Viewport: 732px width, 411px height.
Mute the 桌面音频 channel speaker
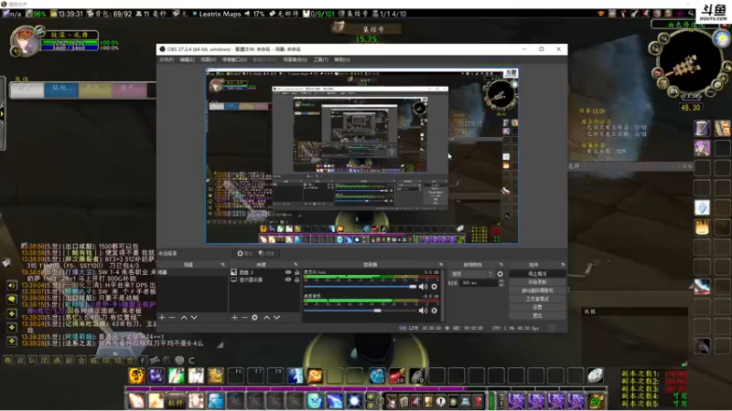pos(423,311)
